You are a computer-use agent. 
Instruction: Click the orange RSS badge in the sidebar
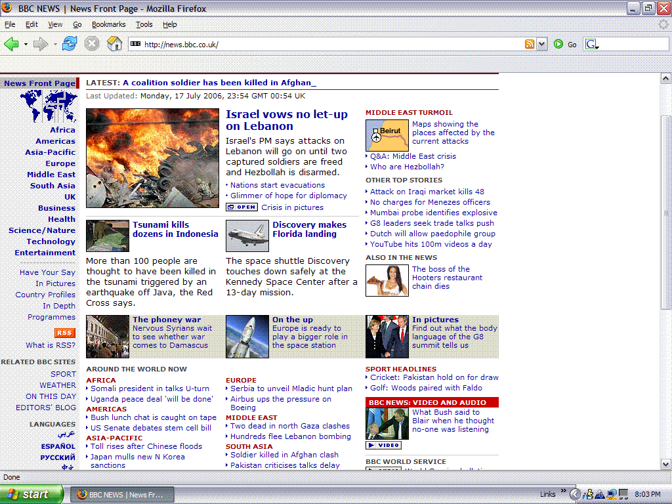tap(65, 333)
